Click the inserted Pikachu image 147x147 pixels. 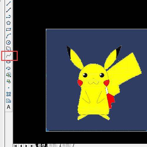coord(96,80)
